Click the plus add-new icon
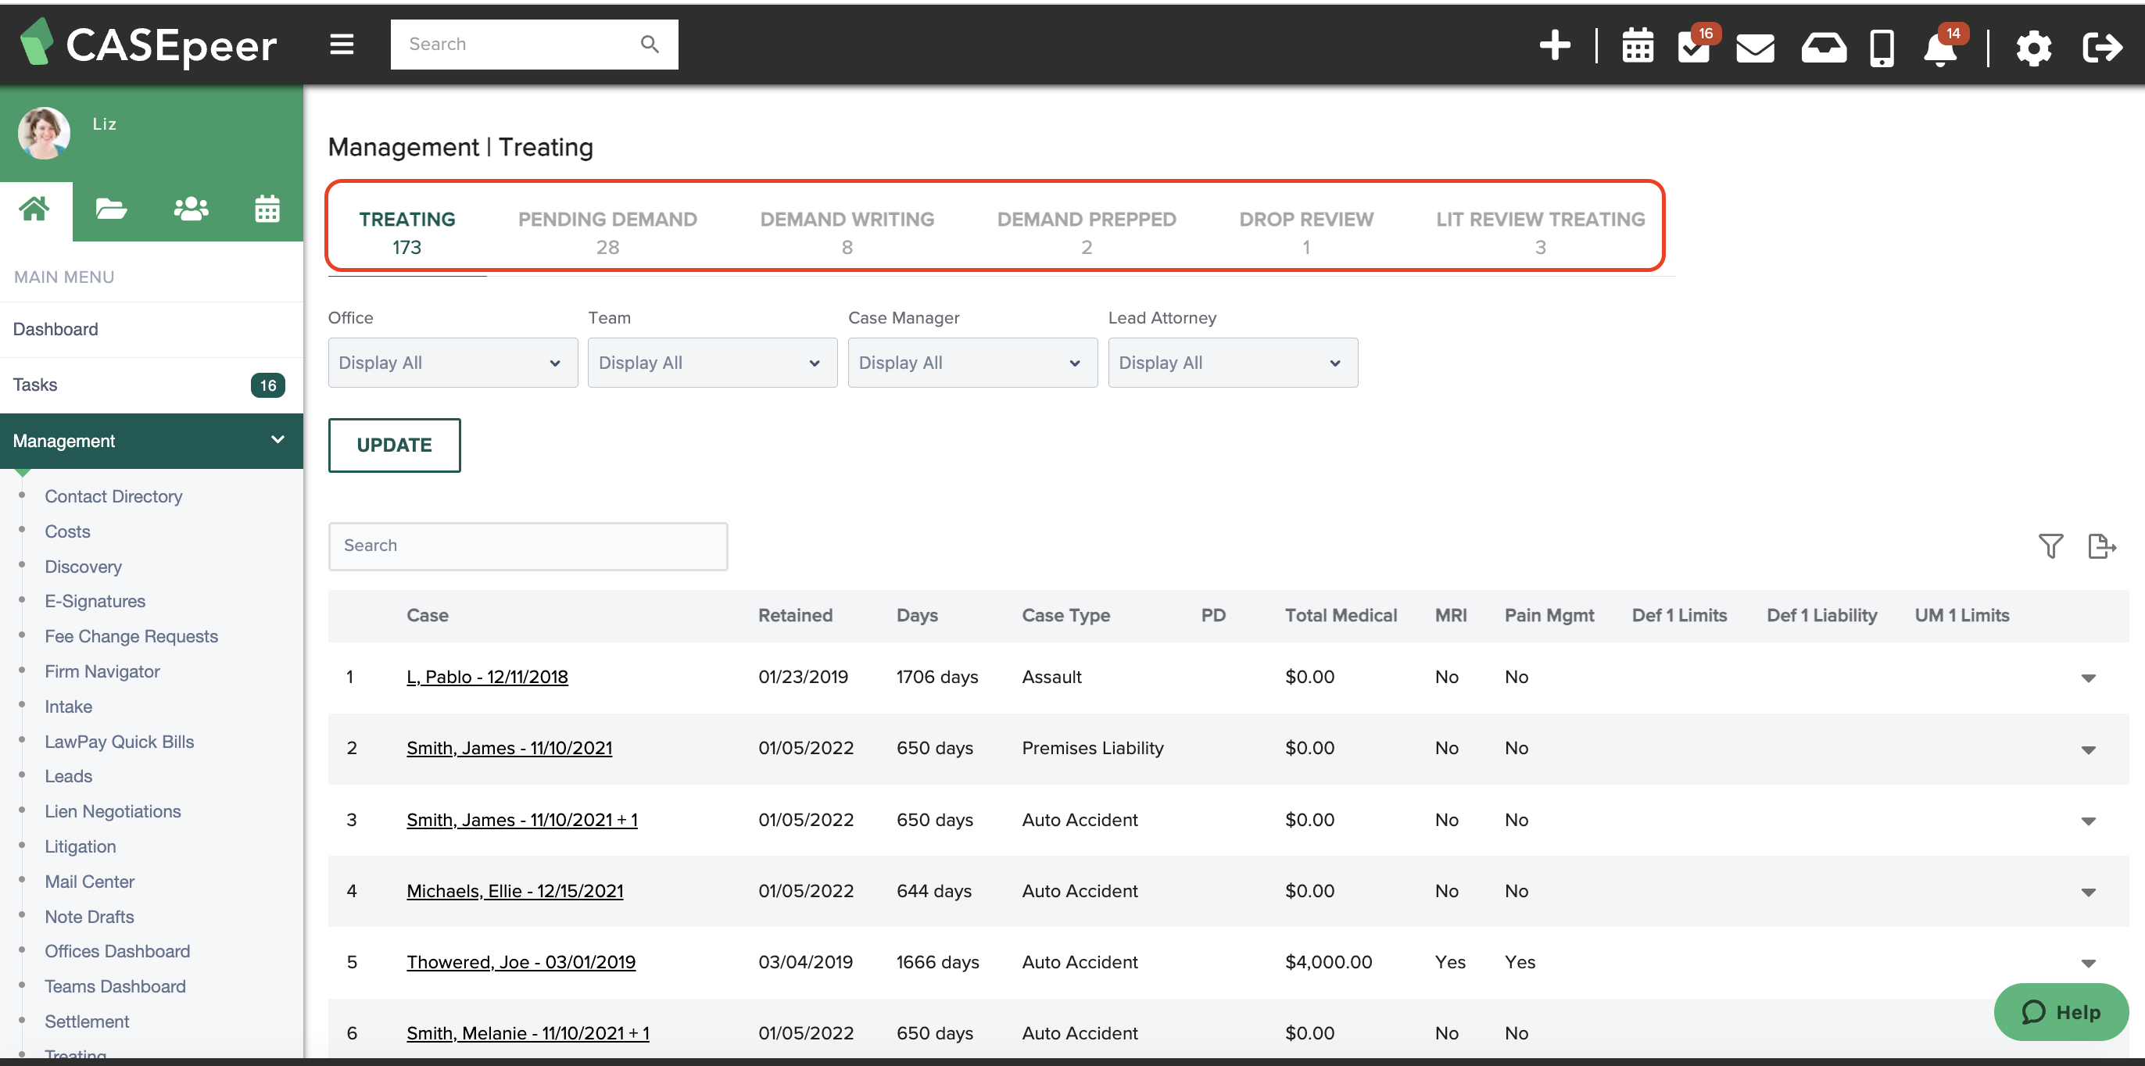Image resolution: width=2145 pixels, height=1066 pixels. coord(1554,45)
